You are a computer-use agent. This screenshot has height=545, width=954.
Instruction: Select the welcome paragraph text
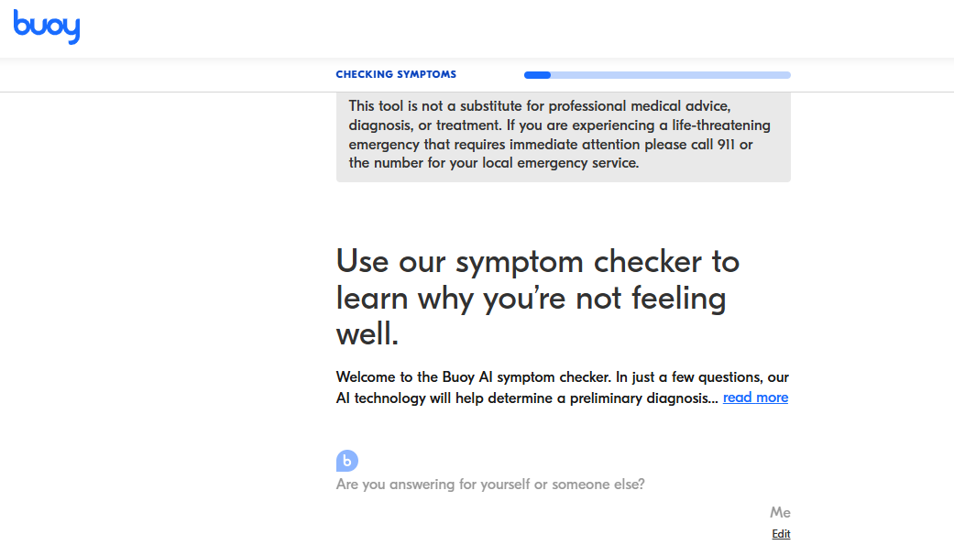pyautogui.click(x=563, y=387)
